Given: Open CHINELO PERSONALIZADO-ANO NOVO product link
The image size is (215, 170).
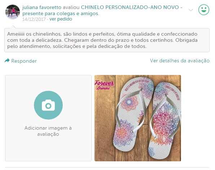Looking at the screenshot, I should (130, 7).
